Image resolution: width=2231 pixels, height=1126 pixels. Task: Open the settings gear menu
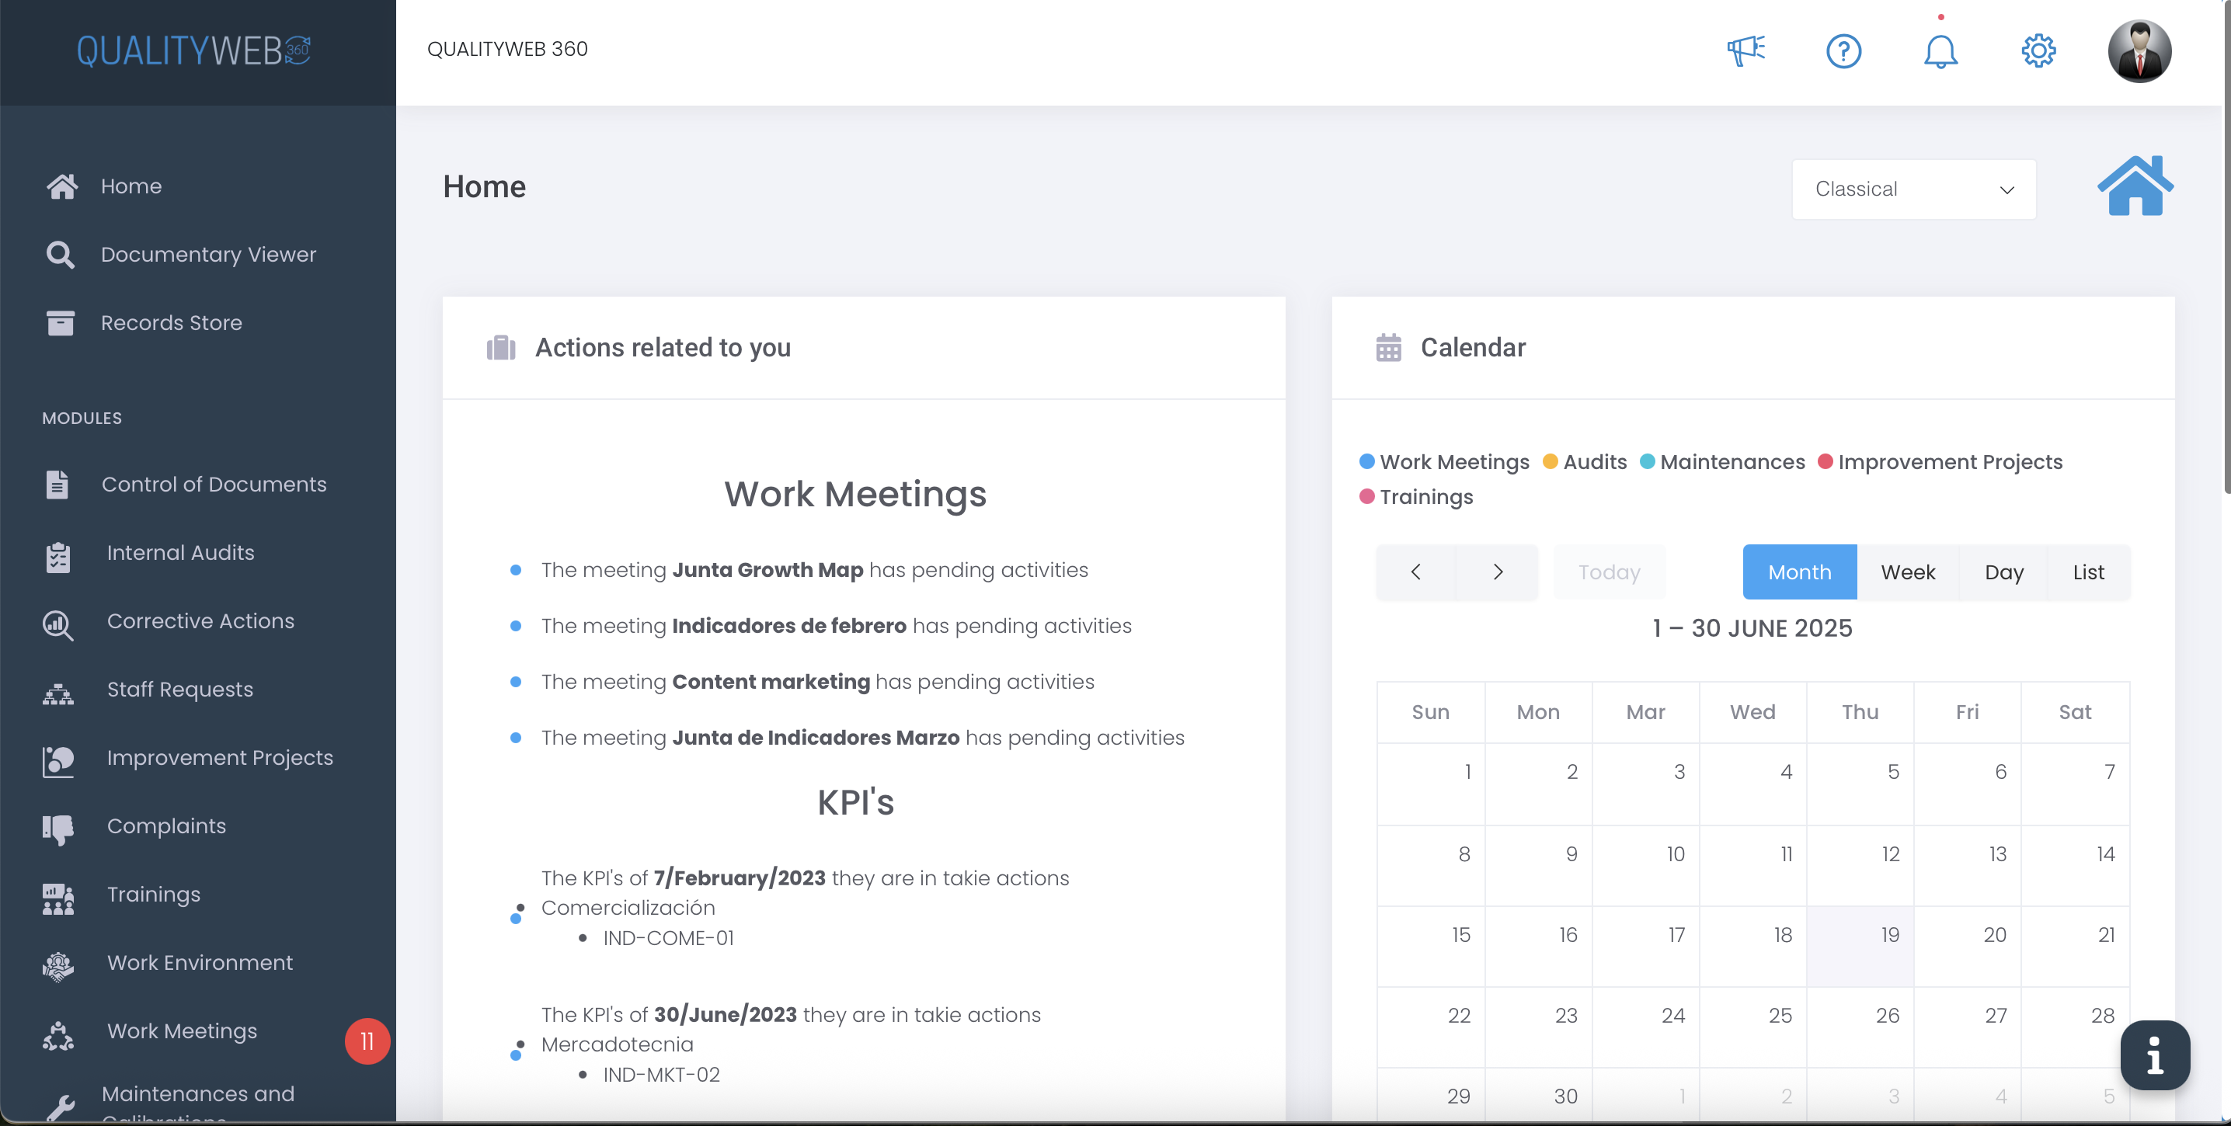[x=2038, y=50]
